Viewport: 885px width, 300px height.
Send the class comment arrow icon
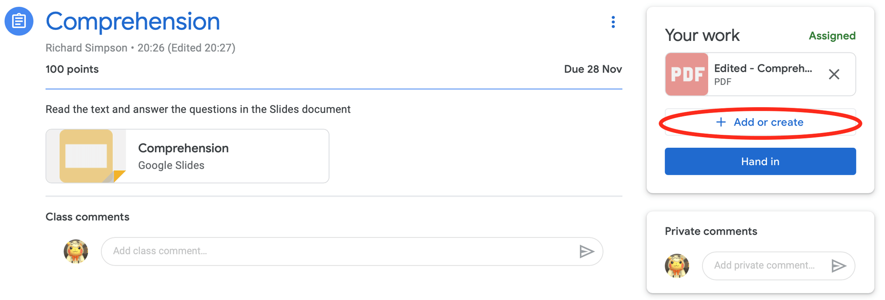(586, 251)
